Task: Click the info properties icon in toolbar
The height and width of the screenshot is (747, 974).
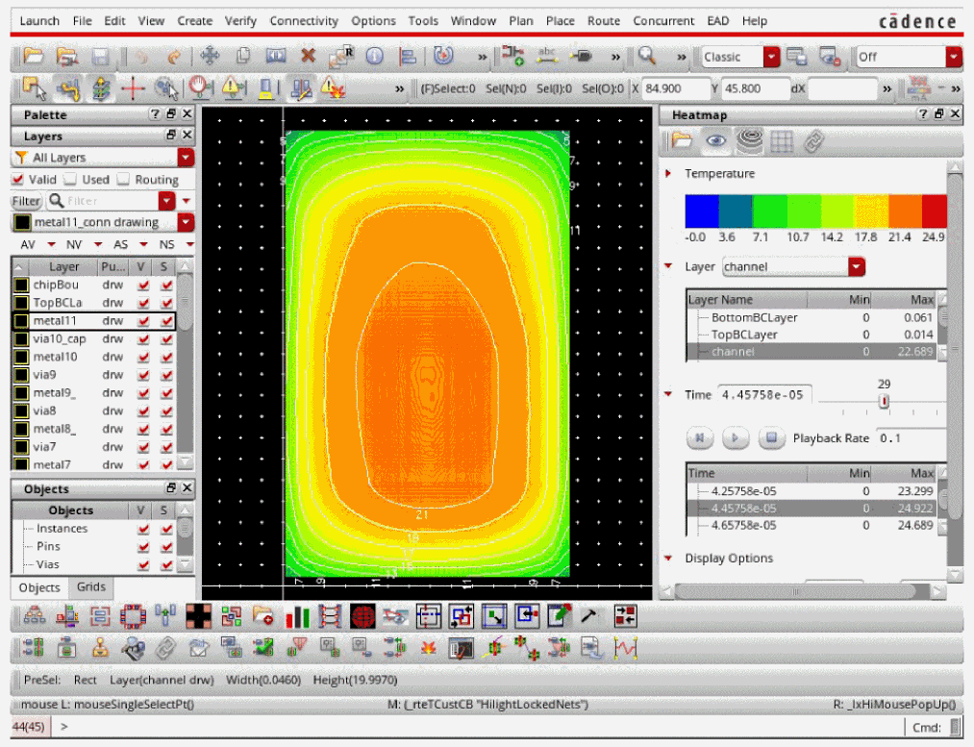Action: (x=374, y=57)
